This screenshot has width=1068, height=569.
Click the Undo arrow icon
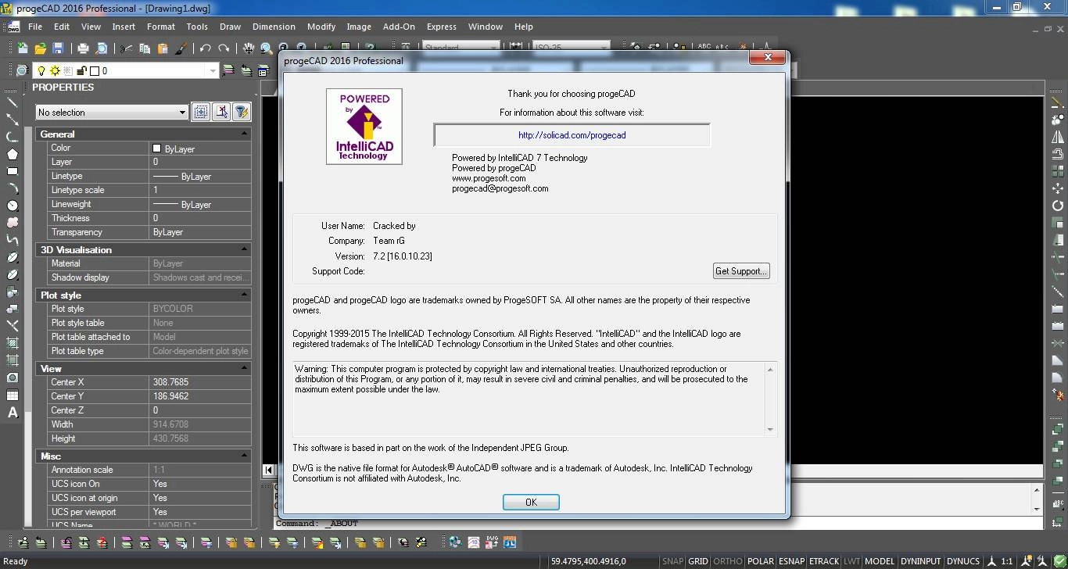coord(205,48)
